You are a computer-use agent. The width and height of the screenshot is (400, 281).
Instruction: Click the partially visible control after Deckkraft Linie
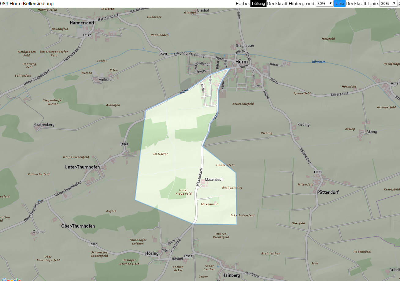click(x=399, y=4)
